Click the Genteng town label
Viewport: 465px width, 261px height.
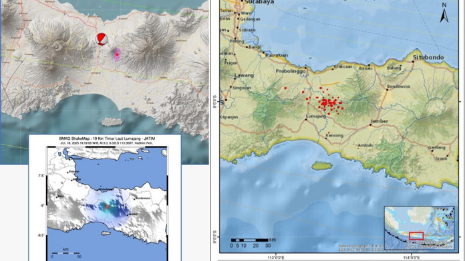436,148
